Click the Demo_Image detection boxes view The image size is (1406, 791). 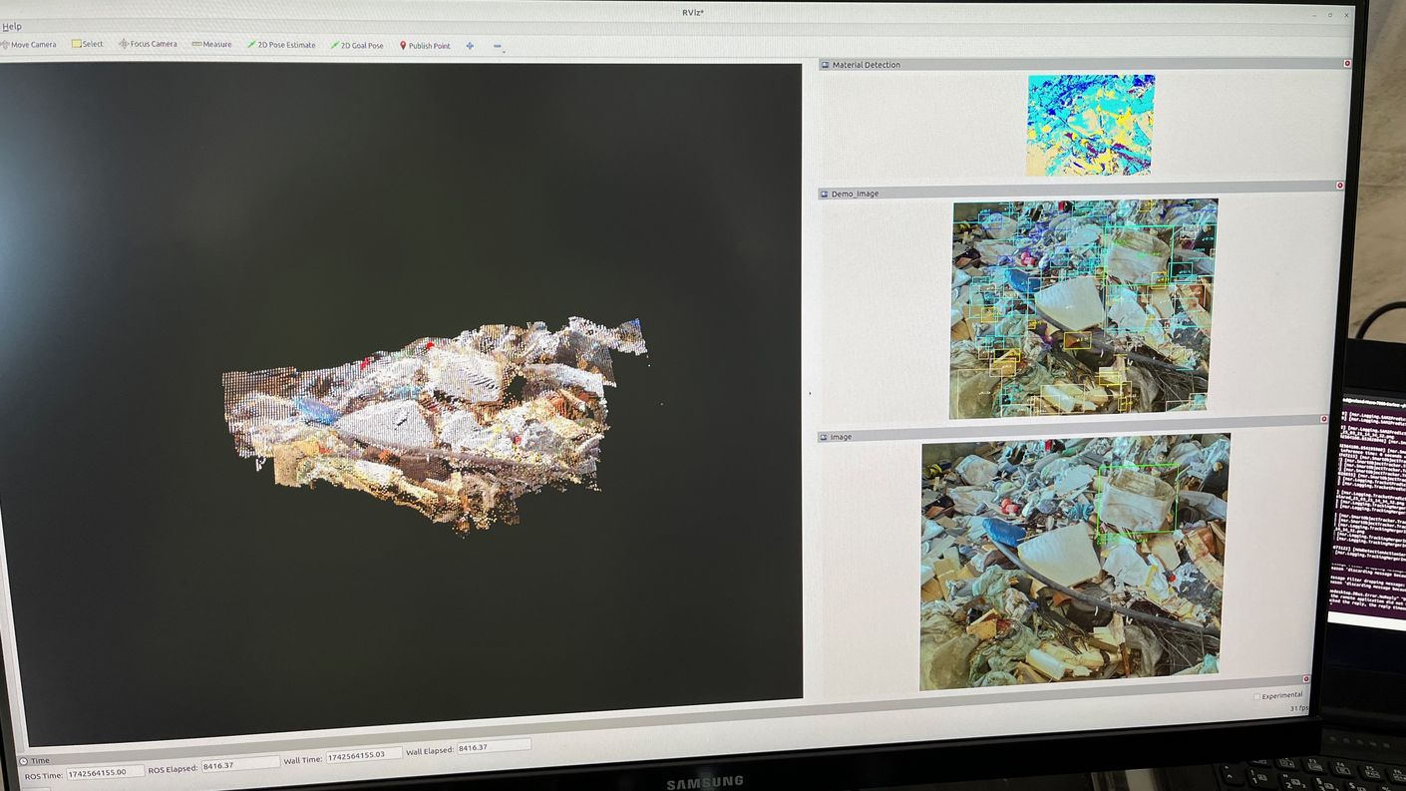(x=1083, y=309)
